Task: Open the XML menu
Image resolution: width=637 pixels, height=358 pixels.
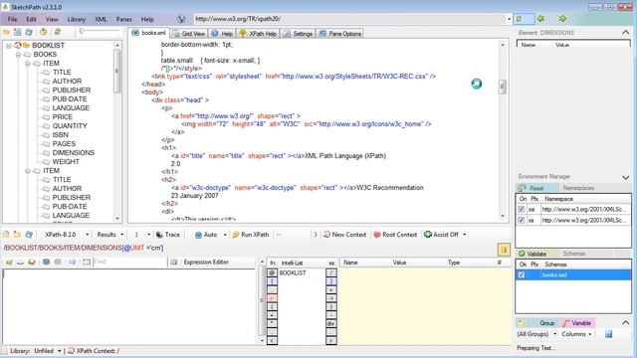Action: tap(101, 19)
